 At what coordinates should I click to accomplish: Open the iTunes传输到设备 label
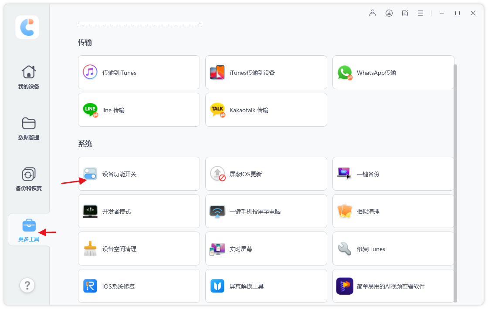(x=252, y=73)
